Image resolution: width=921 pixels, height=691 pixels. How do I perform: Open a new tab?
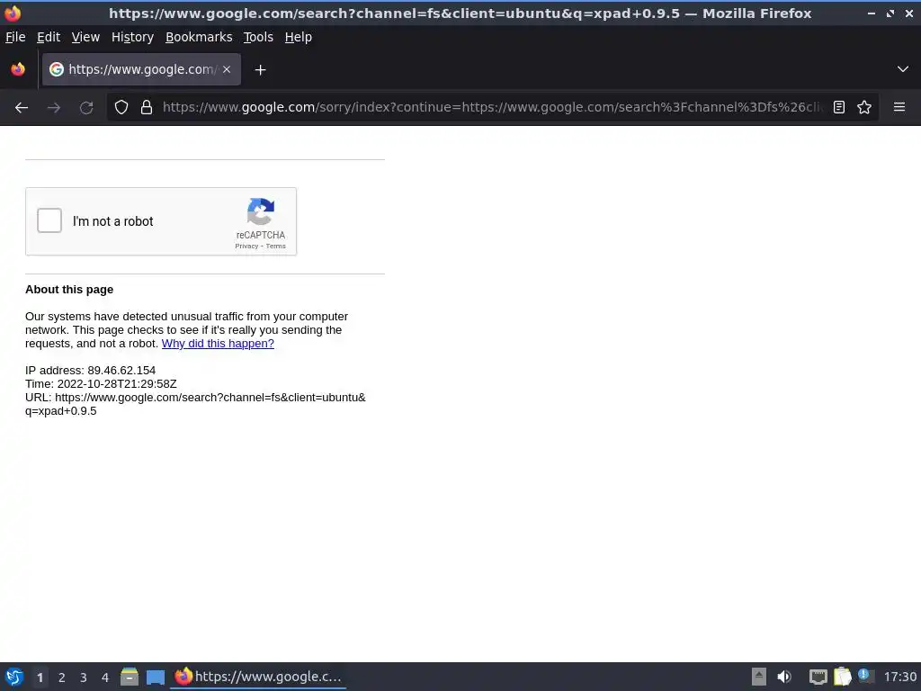click(260, 70)
